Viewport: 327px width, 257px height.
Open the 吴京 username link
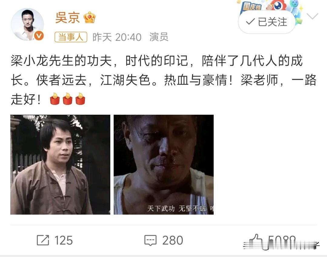68,18
